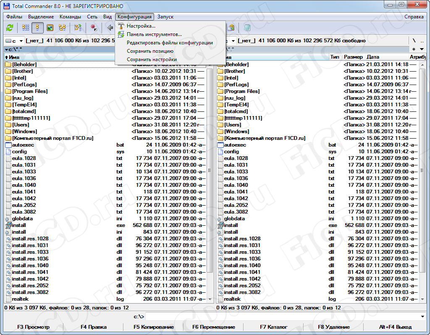This screenshot has width=430, height=335.
Task: Click the F4 Правка button
Action: tap(94, 327)
